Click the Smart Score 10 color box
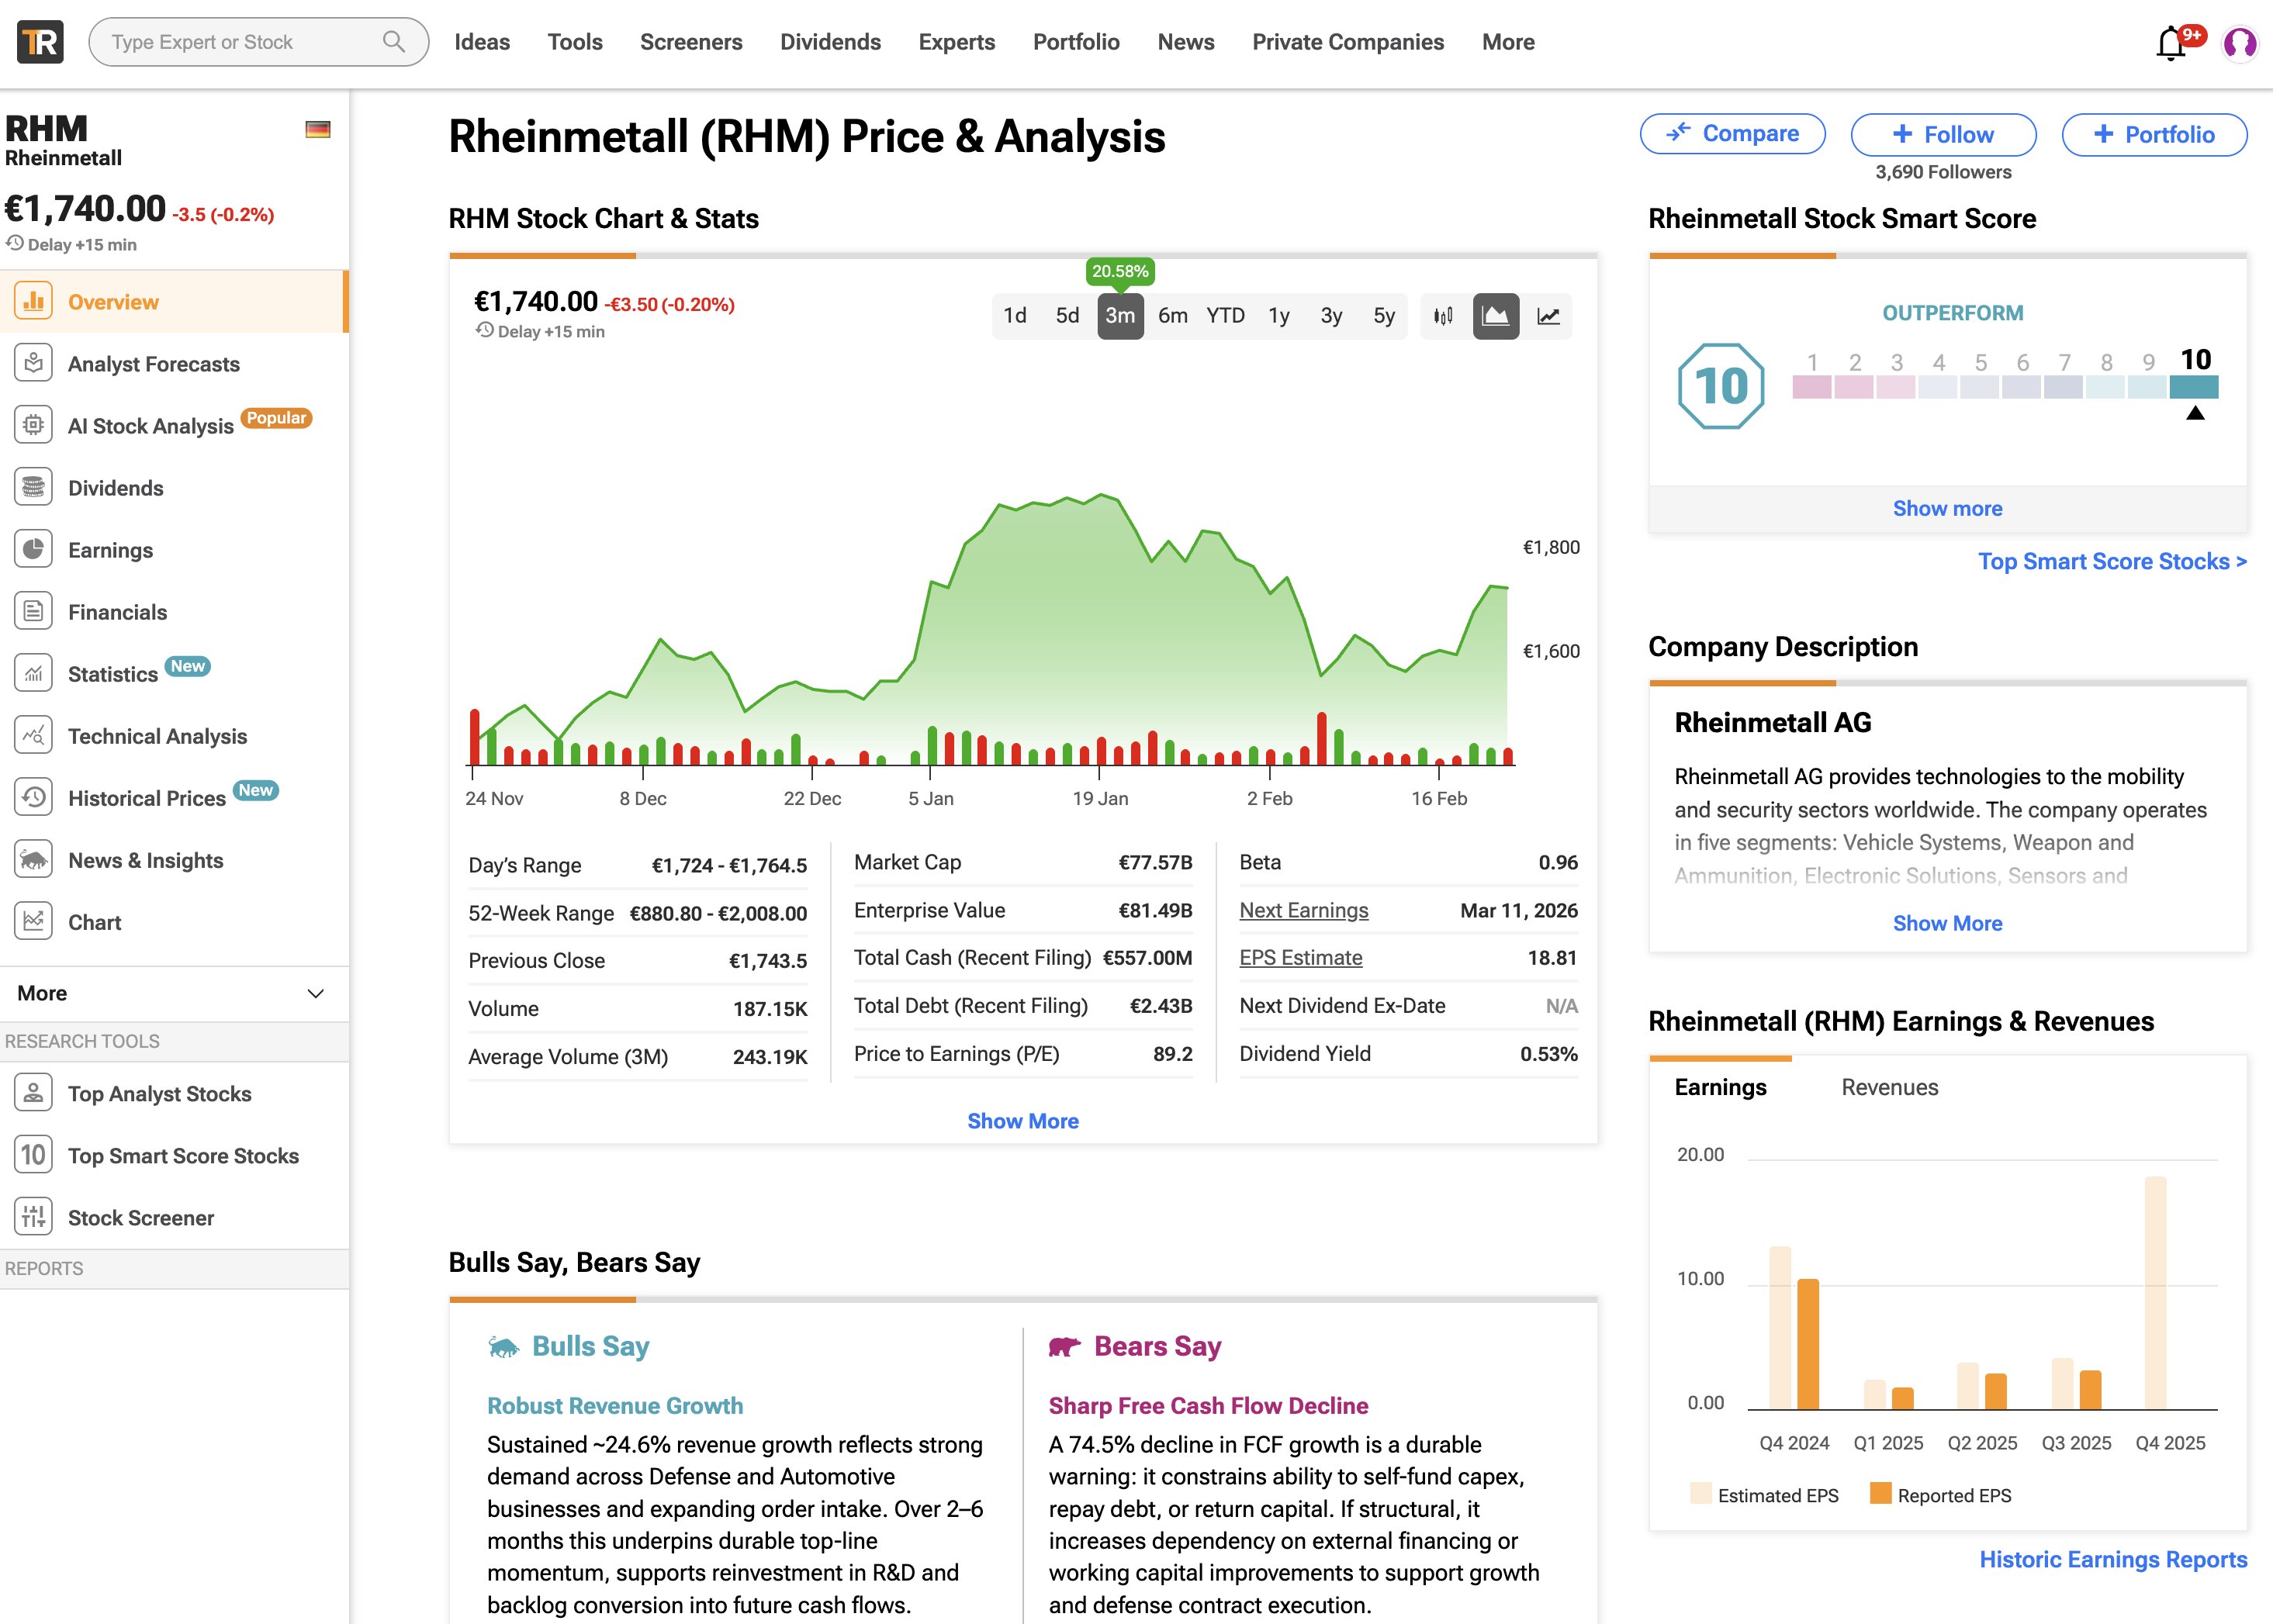This screenshot has height=1624, width=2273. coord(2193,387)
